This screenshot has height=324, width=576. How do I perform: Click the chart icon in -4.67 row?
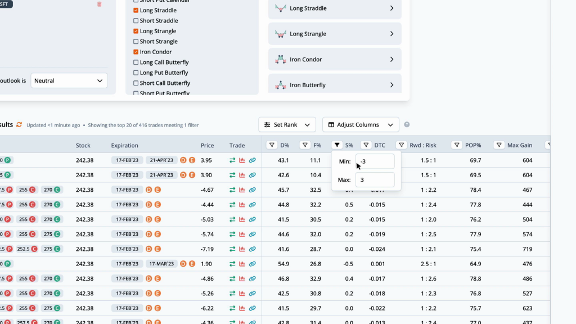coord(242,190)
